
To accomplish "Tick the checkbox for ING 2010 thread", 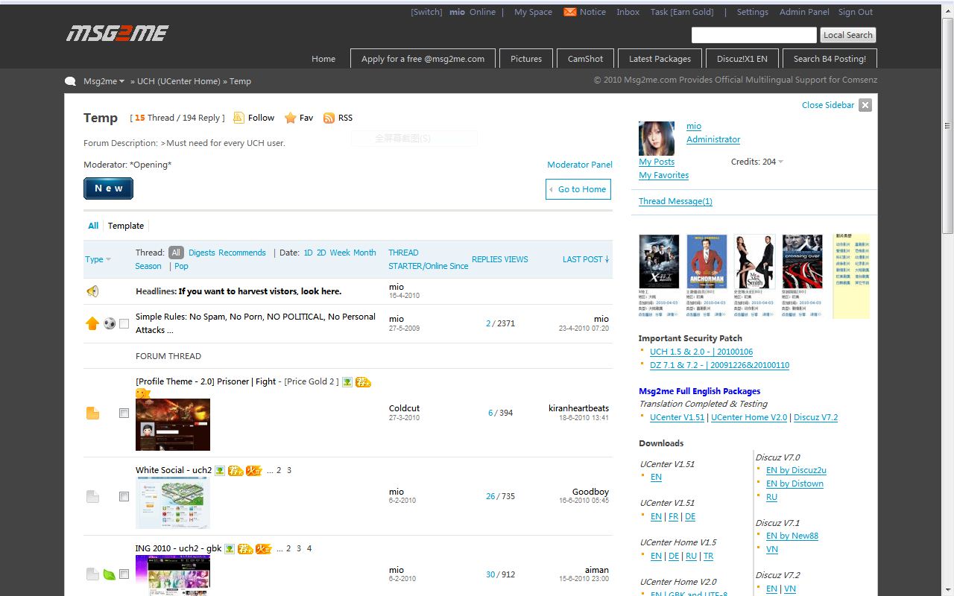I will tap(124, 574).
